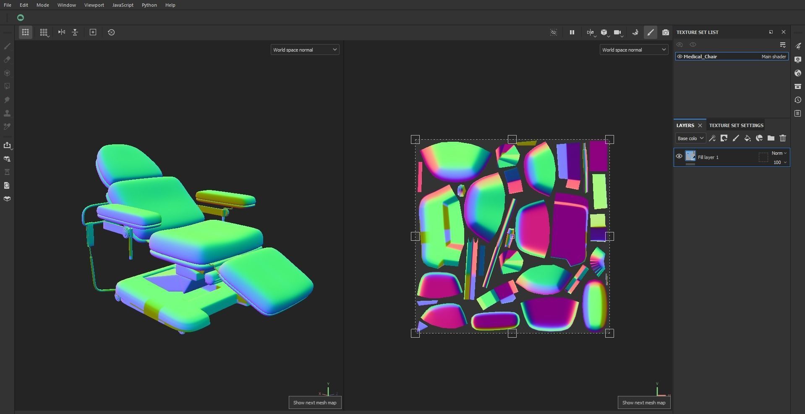This screenshot has height=414, width=805.
Task: Open the File menu
Action: pos(8,5)
